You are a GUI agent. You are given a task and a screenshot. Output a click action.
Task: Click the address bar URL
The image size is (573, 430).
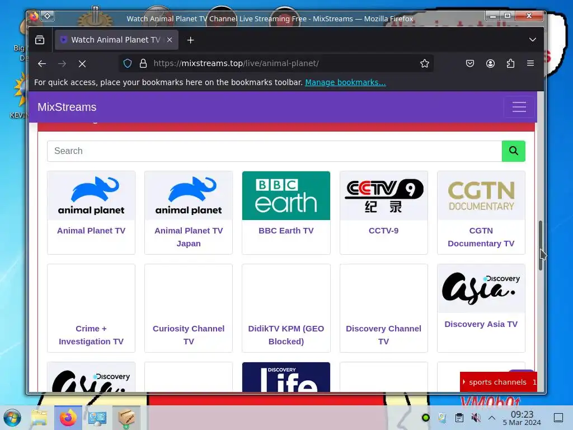point(236,63)
